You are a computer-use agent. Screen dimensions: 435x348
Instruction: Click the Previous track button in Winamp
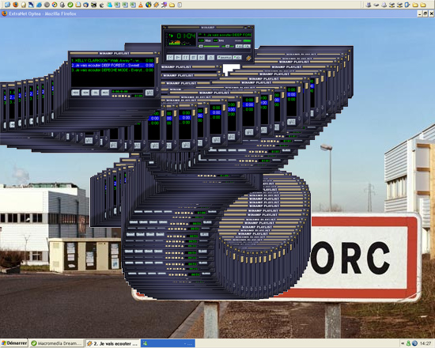click(170, 58)
